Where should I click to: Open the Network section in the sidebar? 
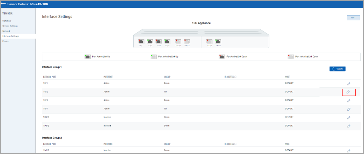click(7, 31)
